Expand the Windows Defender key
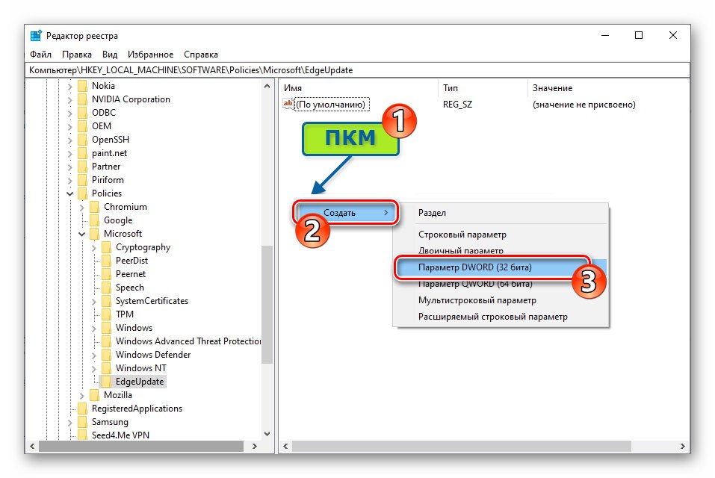This screenshot has width=715, height=478. (x=93, y=356)
